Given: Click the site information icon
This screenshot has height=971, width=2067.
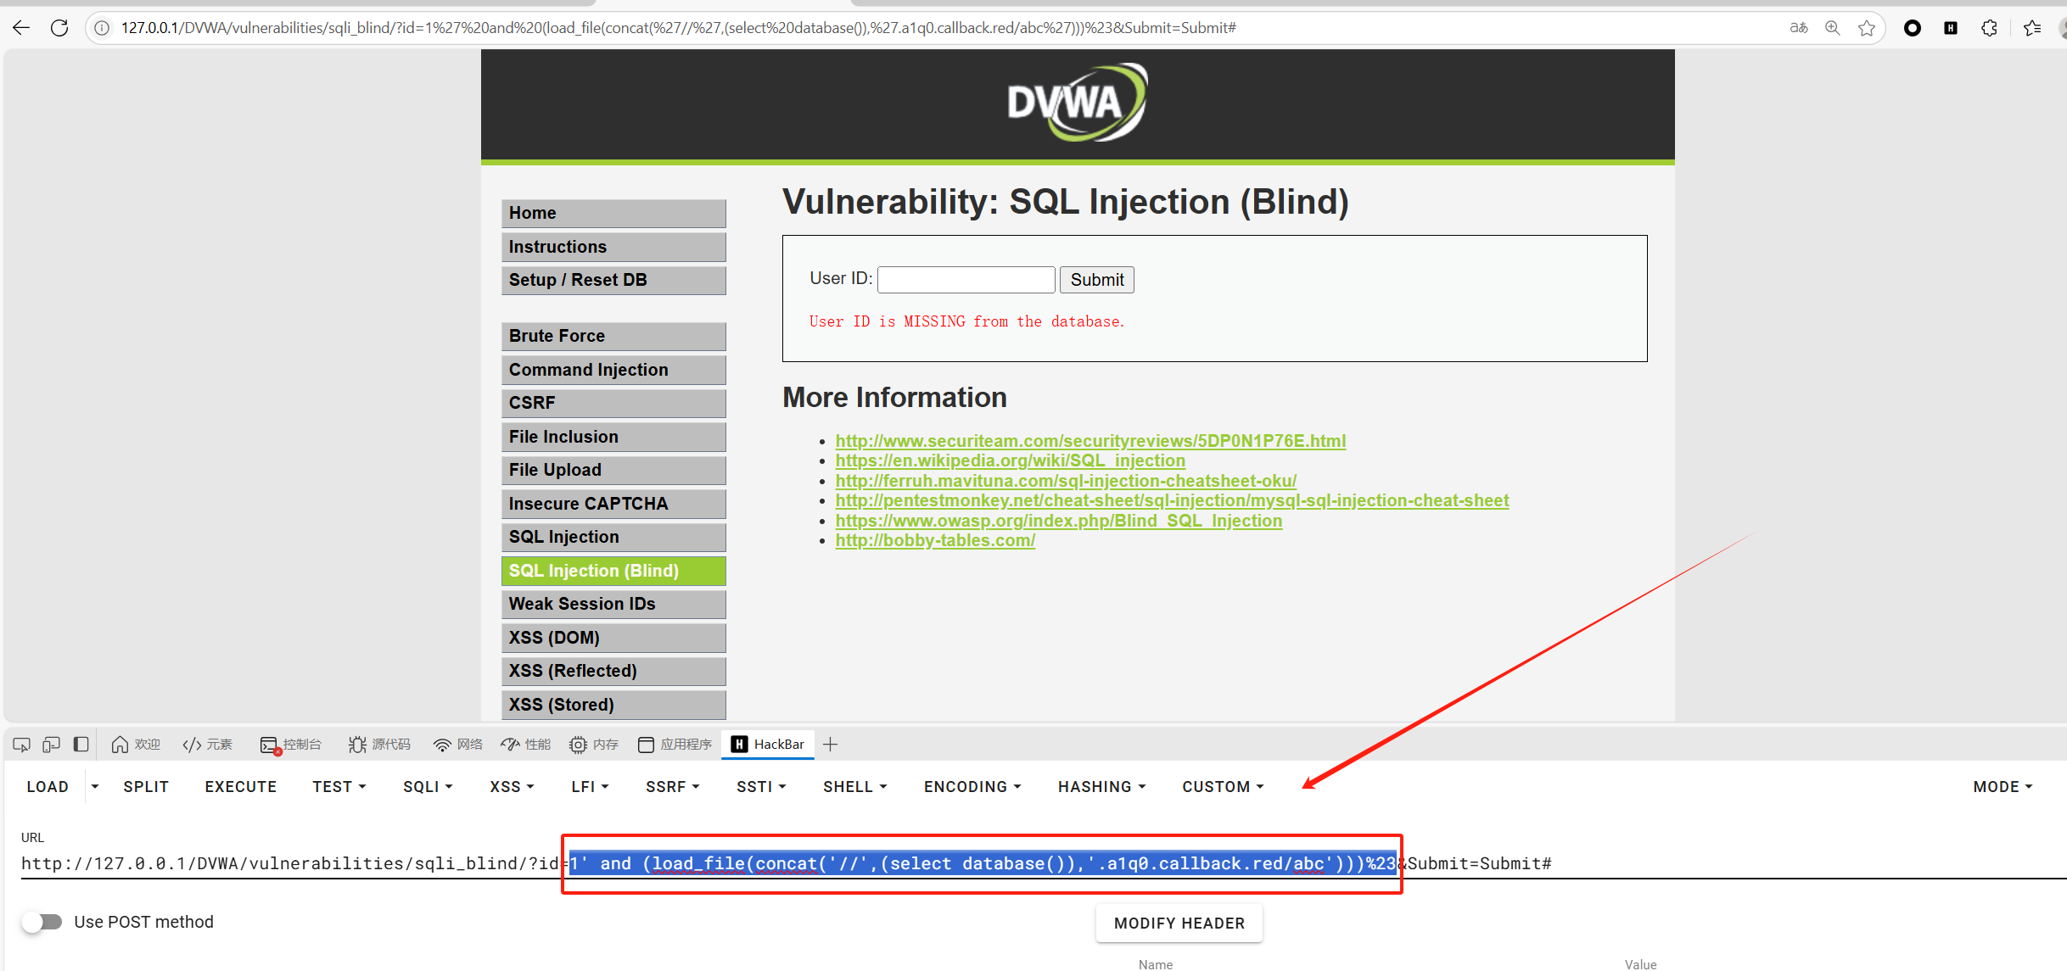Looking at the screenshot, I should 102,28.
